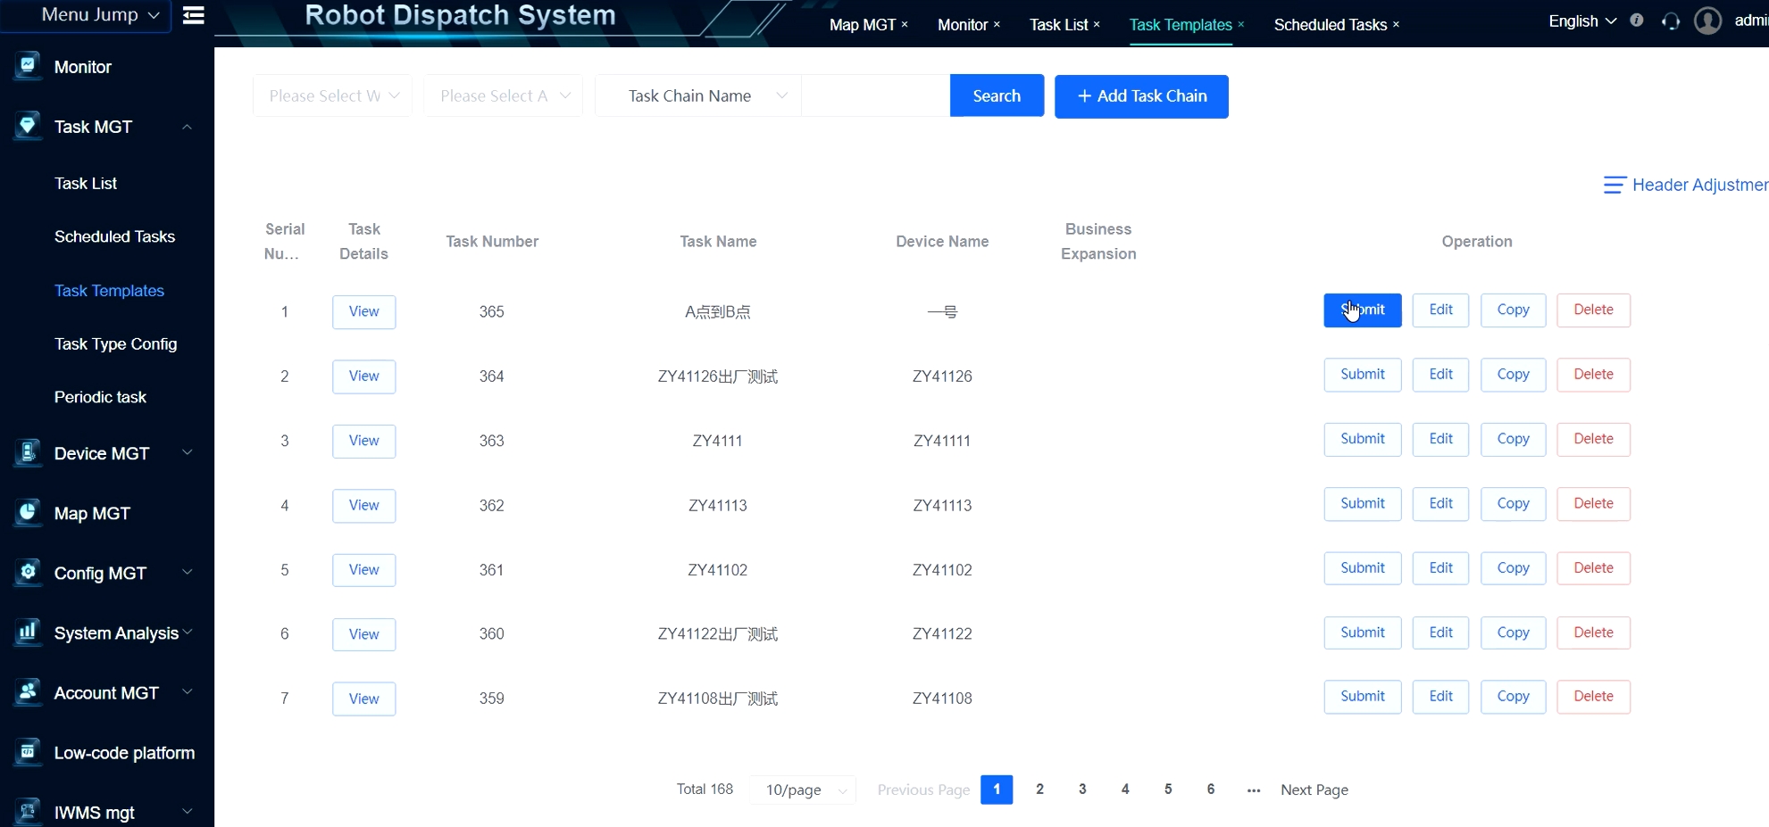Expand the IWMS mgt menu
This screenshot has width=1769, height=827.
coord(187,811)
